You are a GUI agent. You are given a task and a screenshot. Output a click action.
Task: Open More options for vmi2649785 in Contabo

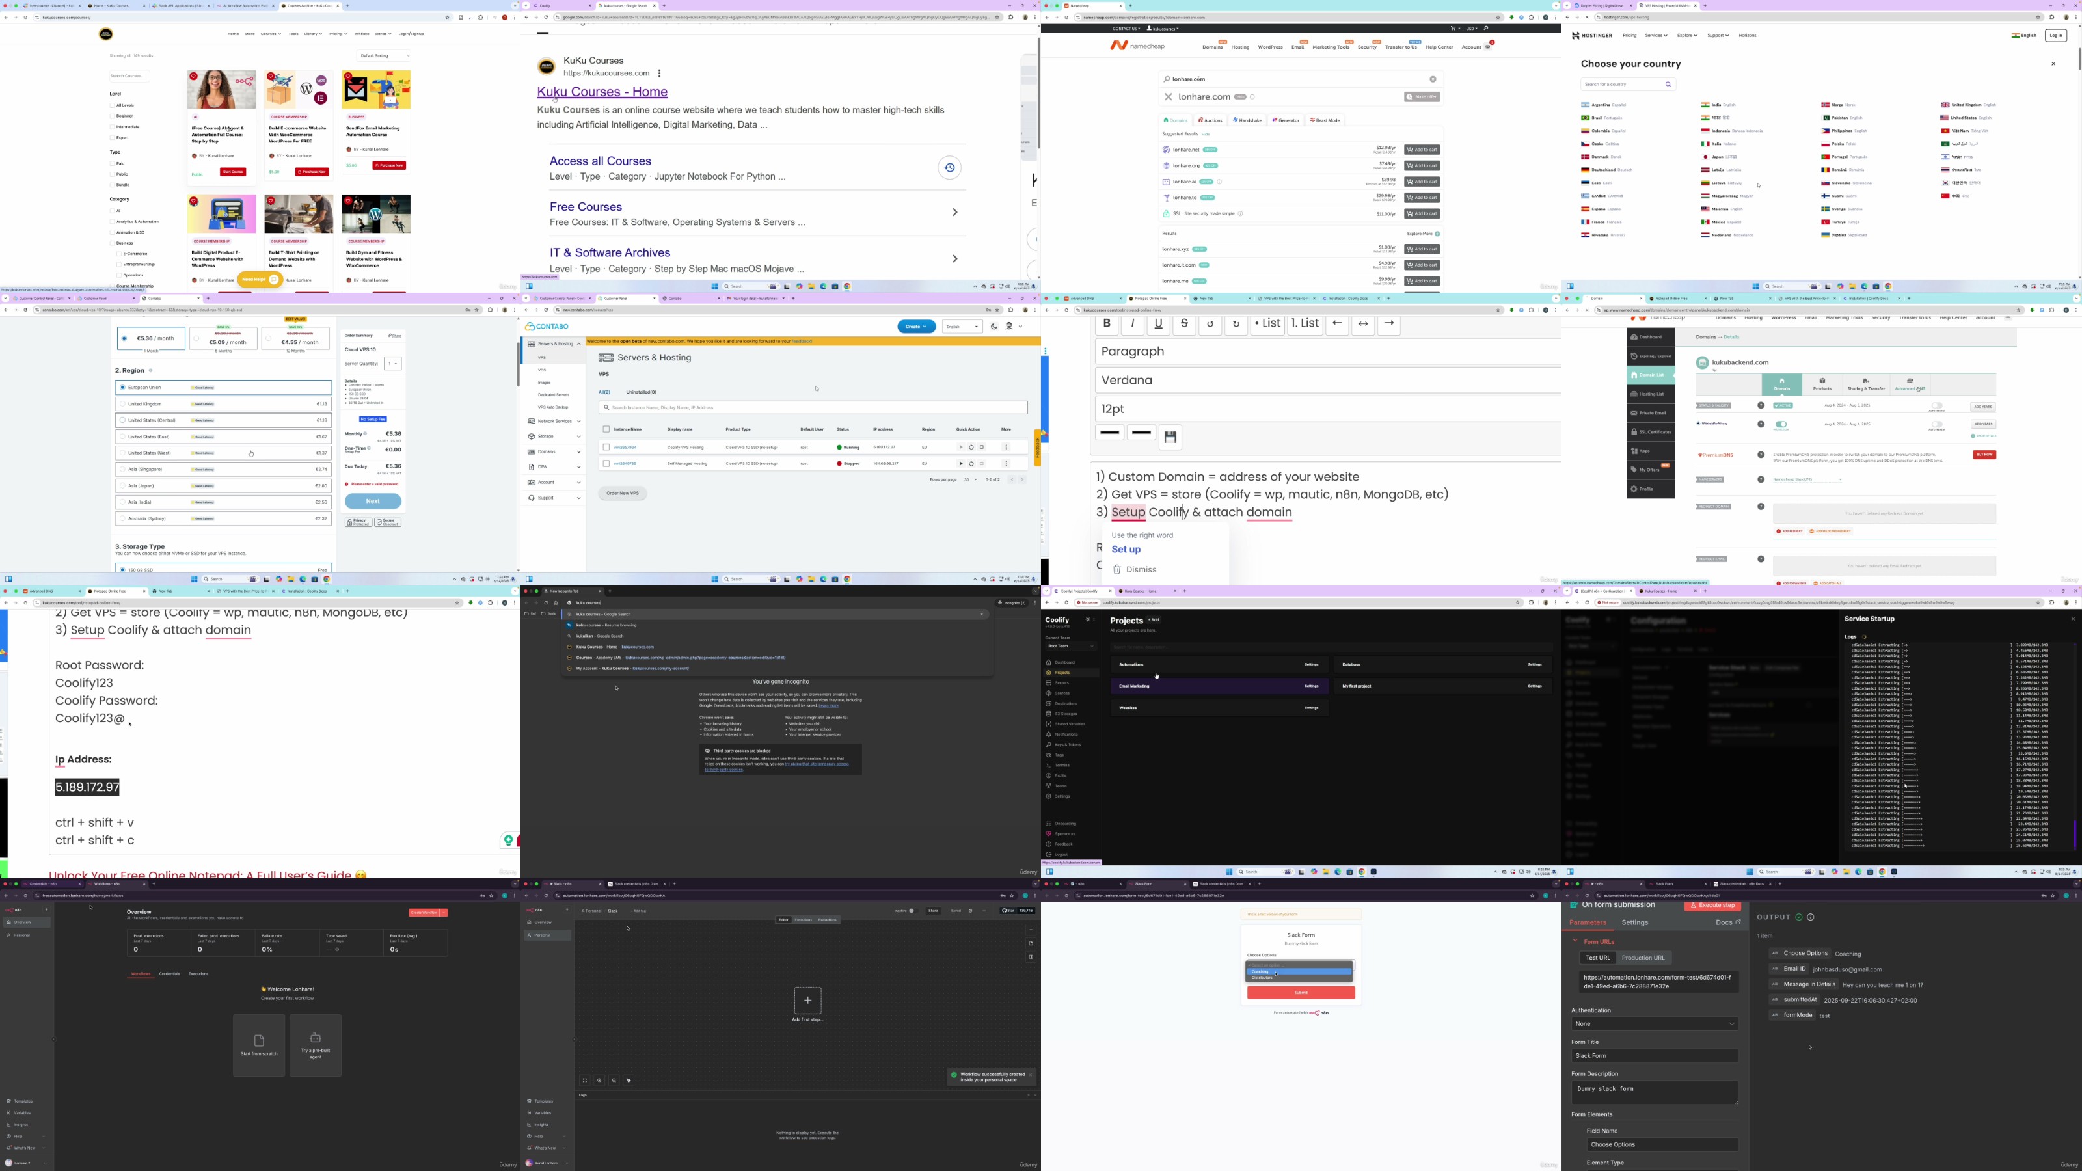[1007, 464]
